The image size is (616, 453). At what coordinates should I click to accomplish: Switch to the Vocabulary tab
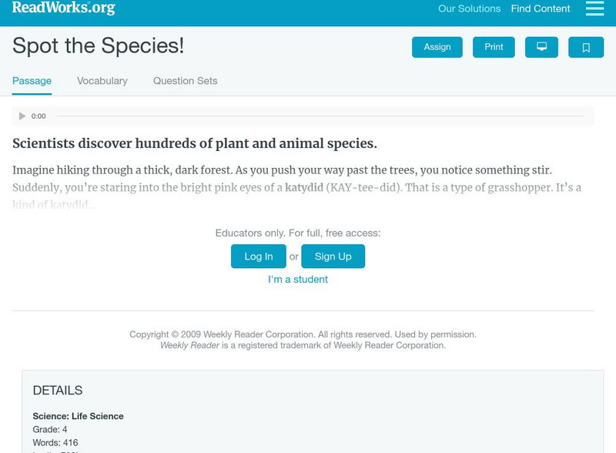102,81
